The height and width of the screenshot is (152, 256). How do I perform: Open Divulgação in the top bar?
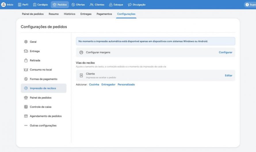137,5
